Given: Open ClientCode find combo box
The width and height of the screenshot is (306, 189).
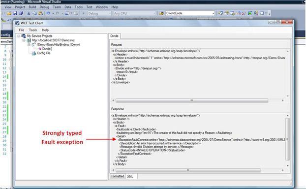Looking at the screenshot, I should coord(190,13).
